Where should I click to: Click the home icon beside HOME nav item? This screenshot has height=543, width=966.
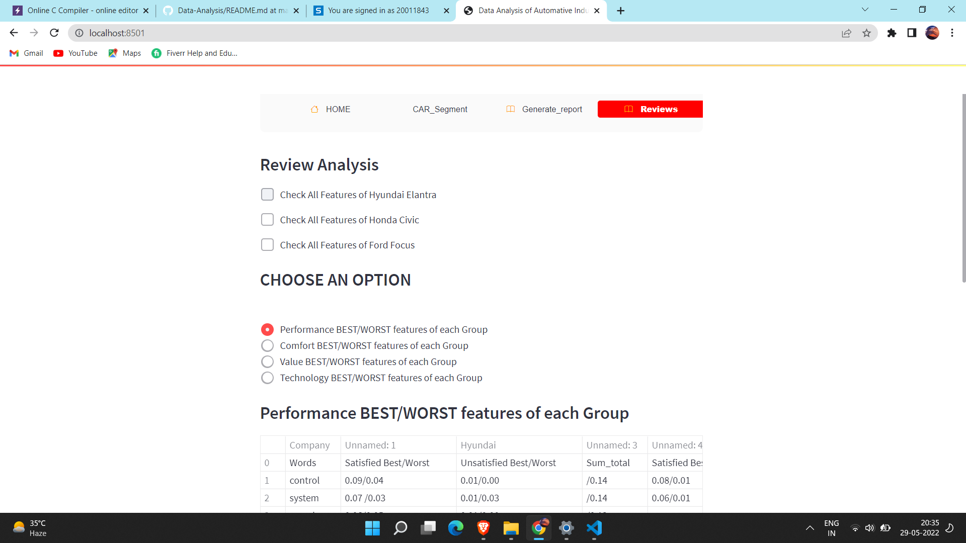coord(315,109)
